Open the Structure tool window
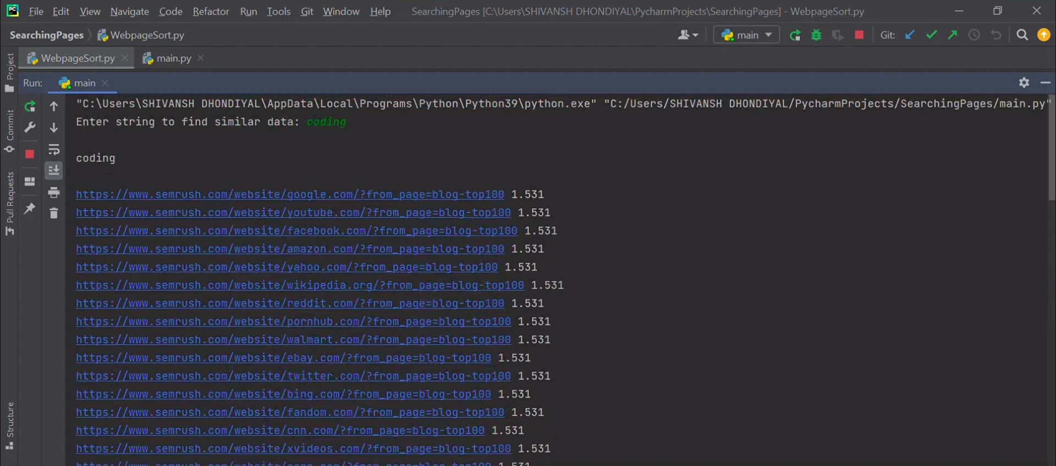 point(9,426)
